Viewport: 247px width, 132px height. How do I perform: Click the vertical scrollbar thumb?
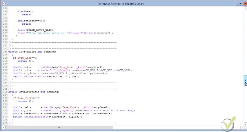(x=245, y=80)
